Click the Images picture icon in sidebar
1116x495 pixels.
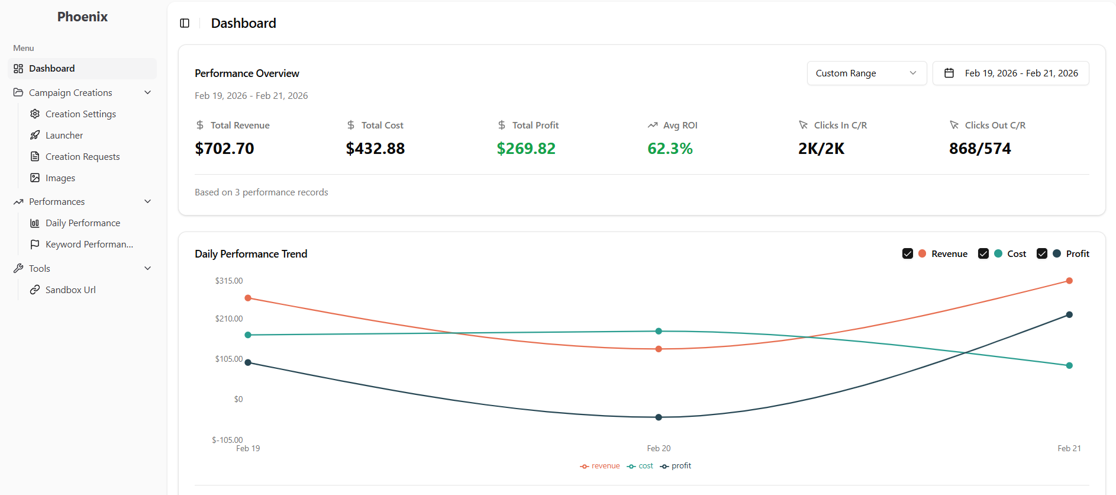coord(35,178)
